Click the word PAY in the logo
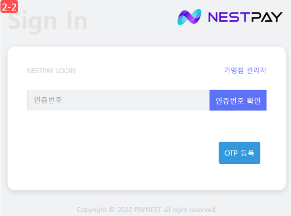The image size is (291, 216). (266, 17)
